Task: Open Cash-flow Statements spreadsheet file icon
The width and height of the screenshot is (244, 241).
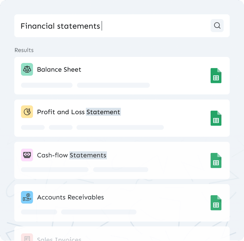Action: [x=216, y=161]
